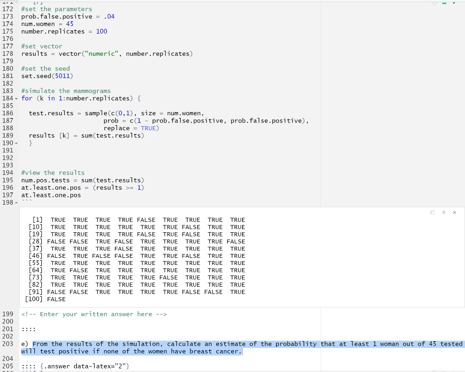This screenshot has height=372, width=465.
Task: Click the comment '#simulate the mammograms'
Action: pos(66,91)
